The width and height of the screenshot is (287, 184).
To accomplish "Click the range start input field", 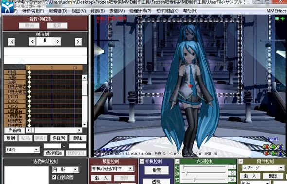I will 53,146.
